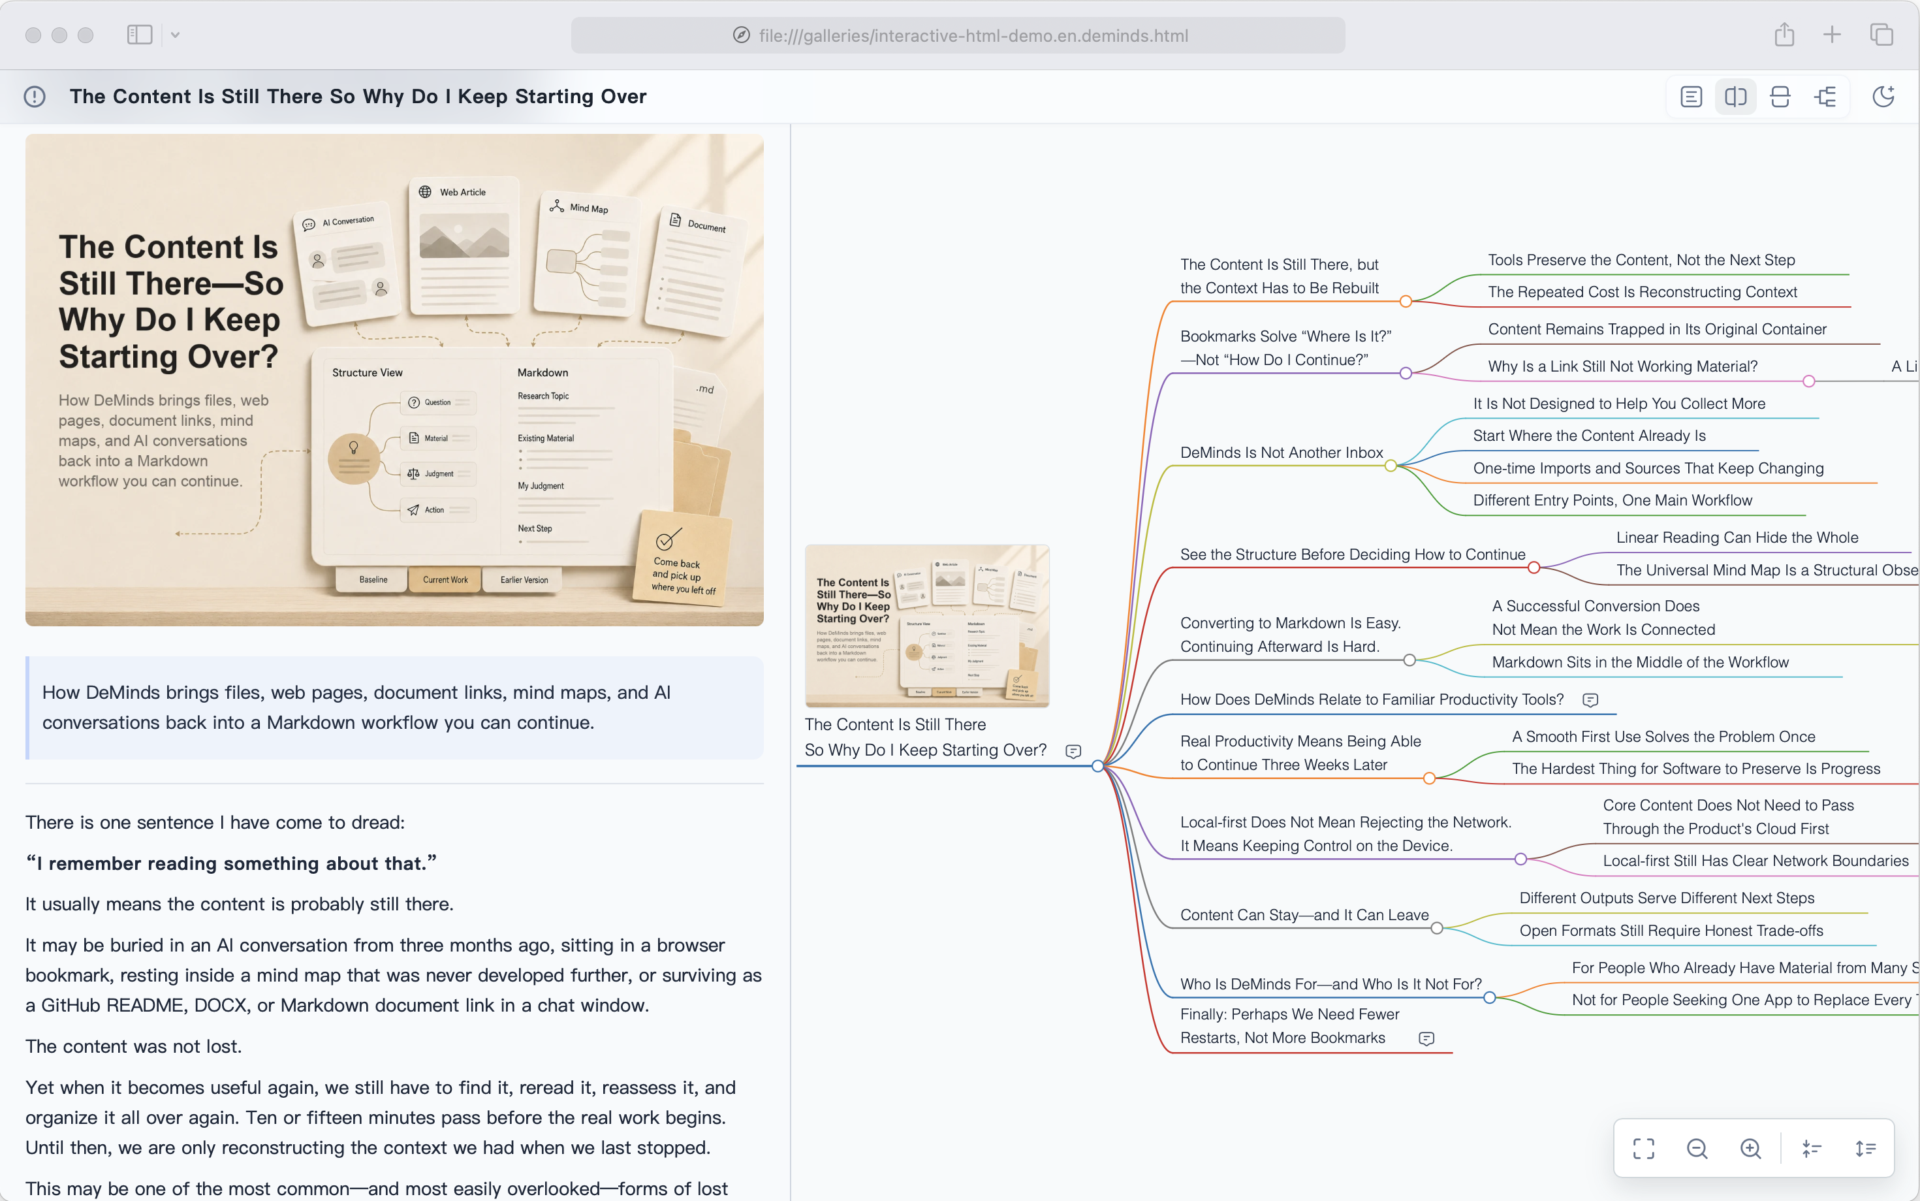Collapse the 'Content Can Stay' branch
Image resolution: width=1920 pixels, height=1201 pixels.
1436,928
